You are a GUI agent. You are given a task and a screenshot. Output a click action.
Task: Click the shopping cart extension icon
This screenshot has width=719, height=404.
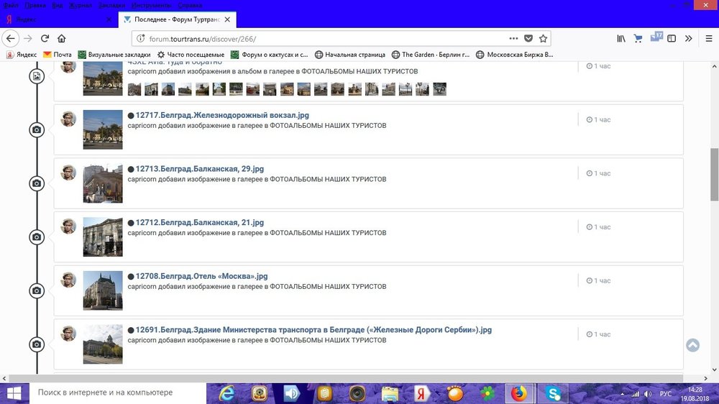[638, 39]
